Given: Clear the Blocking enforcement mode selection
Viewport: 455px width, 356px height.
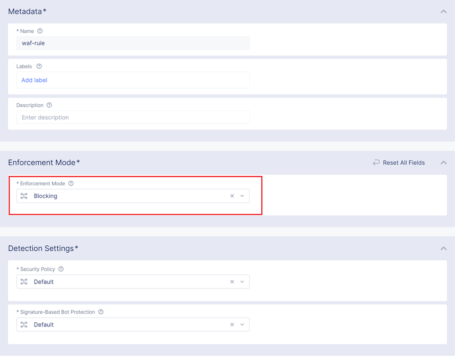Looking at the screenshot, I should [232, 196].
